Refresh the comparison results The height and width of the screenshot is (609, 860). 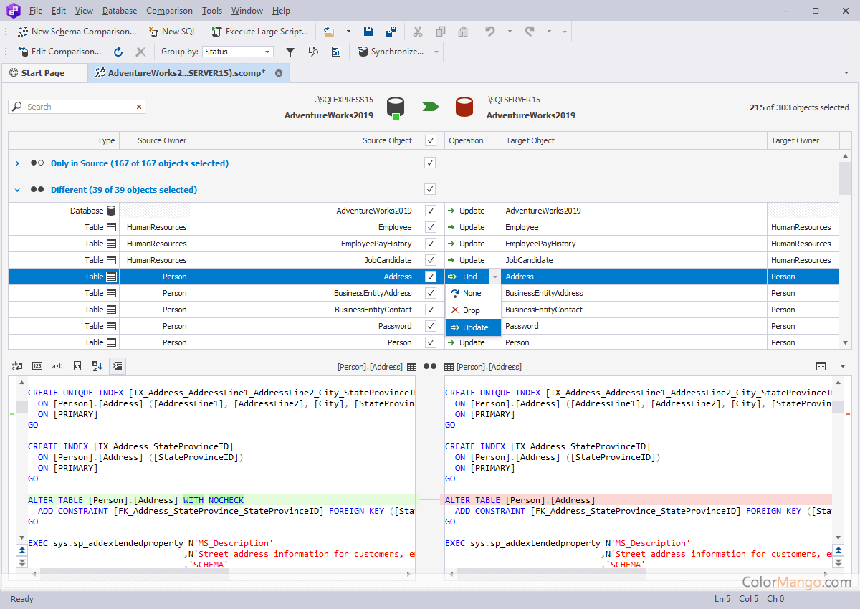point(118,51)
